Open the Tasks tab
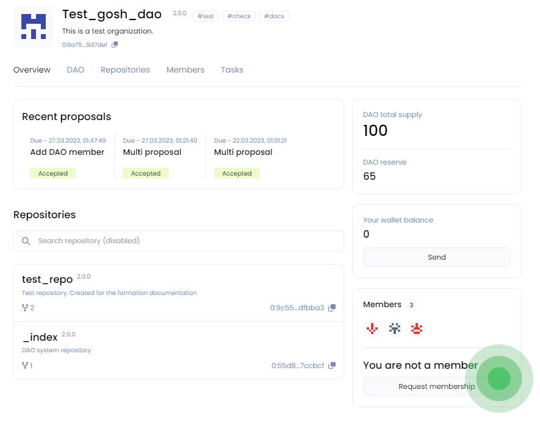This screenshot has height=423, width=540. [232, 70]
